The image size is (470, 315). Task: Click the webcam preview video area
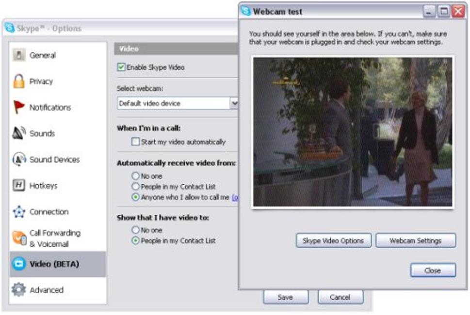[353, 132]
